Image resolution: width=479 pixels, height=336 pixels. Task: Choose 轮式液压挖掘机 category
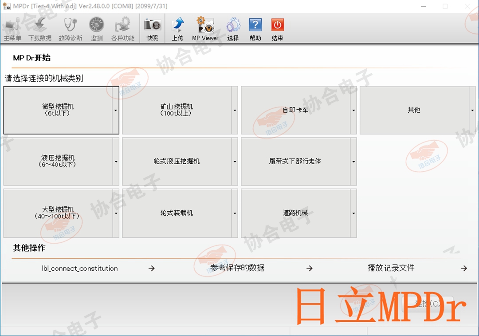pyautogui.click(x=177, y=162)
